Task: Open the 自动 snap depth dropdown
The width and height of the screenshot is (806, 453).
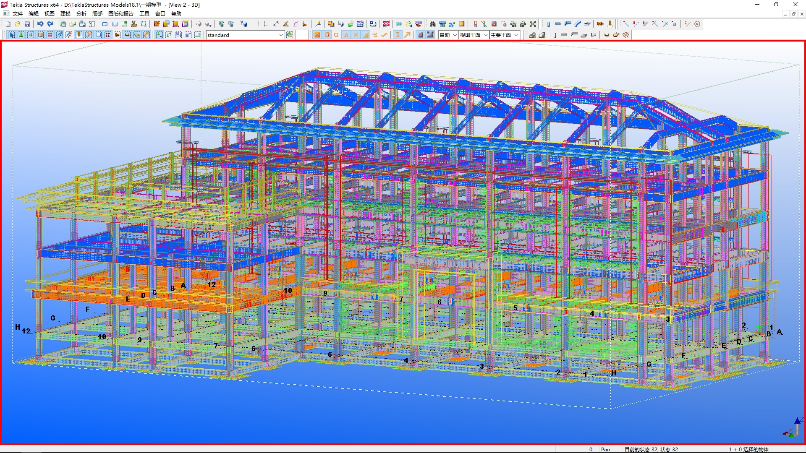Action: 455,35
